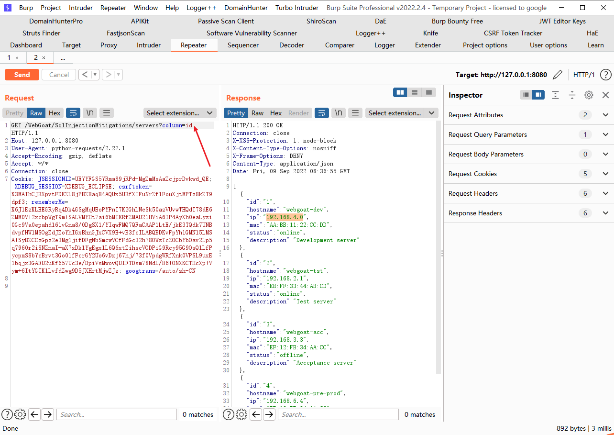
Task: Open back history dropdown arrow
Action: tap(95, 75)
